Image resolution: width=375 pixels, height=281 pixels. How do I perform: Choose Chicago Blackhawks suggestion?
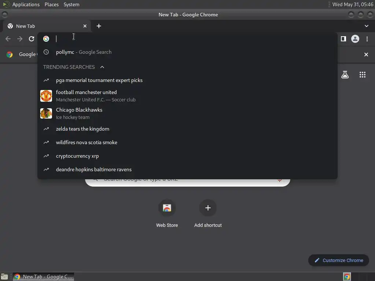[x=187, y=113]
